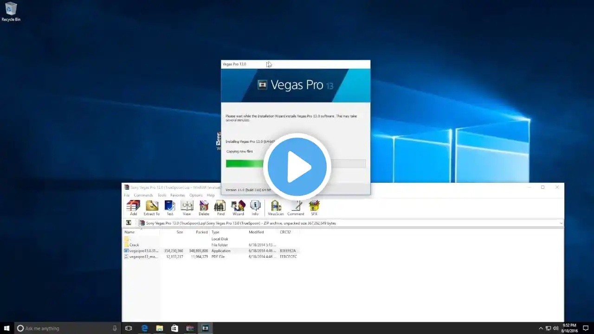The height and width of the screenshot is (334, 594).
Task: Select the Extract To icon in WinRAR
Action: click(151, 208)
